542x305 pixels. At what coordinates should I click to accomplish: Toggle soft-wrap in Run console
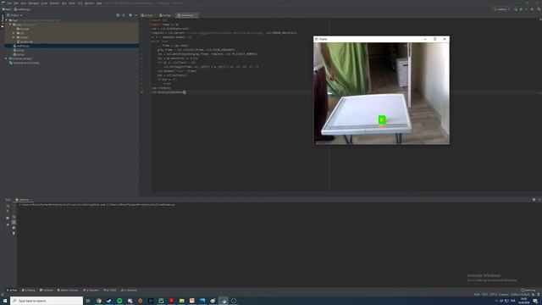(14, 217)
